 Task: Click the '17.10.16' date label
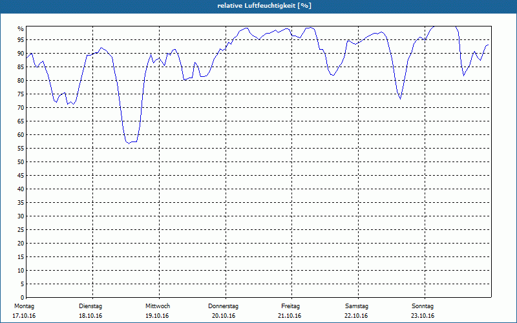tap(24, 316)
